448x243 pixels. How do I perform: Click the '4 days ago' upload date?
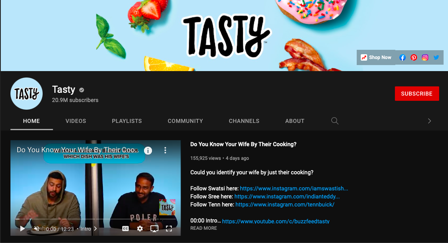tap(237, 158)
